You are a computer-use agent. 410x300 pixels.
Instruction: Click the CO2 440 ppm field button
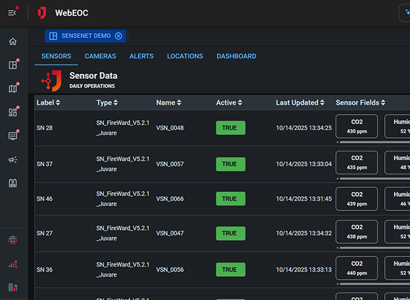(356, 267)
